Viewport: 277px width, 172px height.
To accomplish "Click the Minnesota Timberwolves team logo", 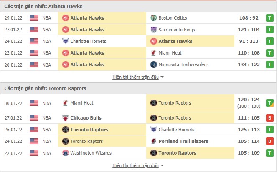I will click(x=153, y=65).
